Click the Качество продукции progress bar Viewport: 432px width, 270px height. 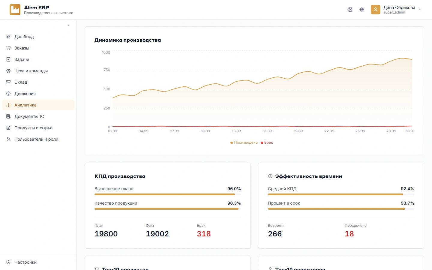coord(168,209)
